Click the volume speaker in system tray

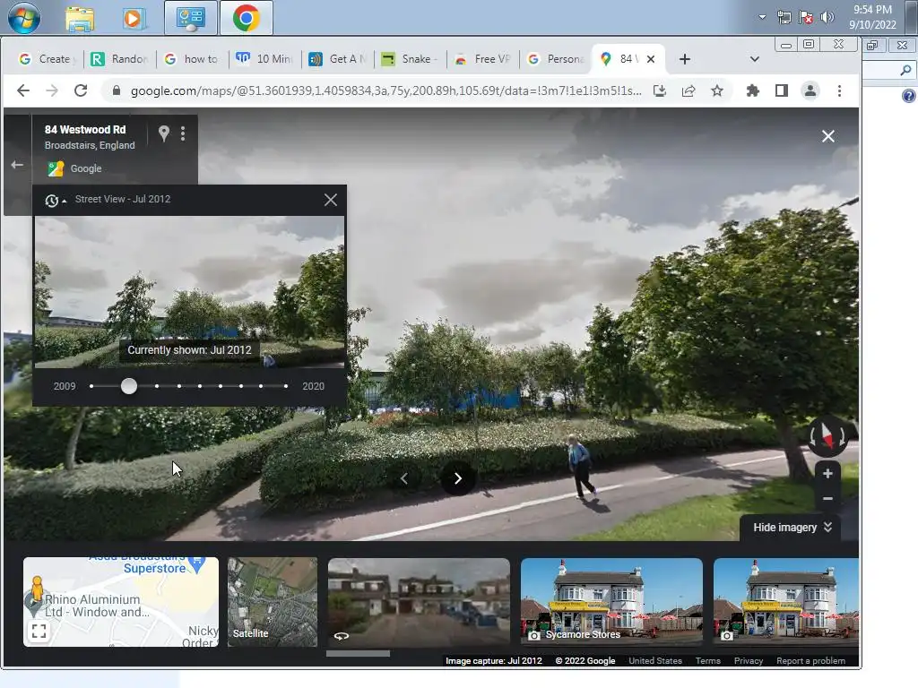click(x=827, y=17)
